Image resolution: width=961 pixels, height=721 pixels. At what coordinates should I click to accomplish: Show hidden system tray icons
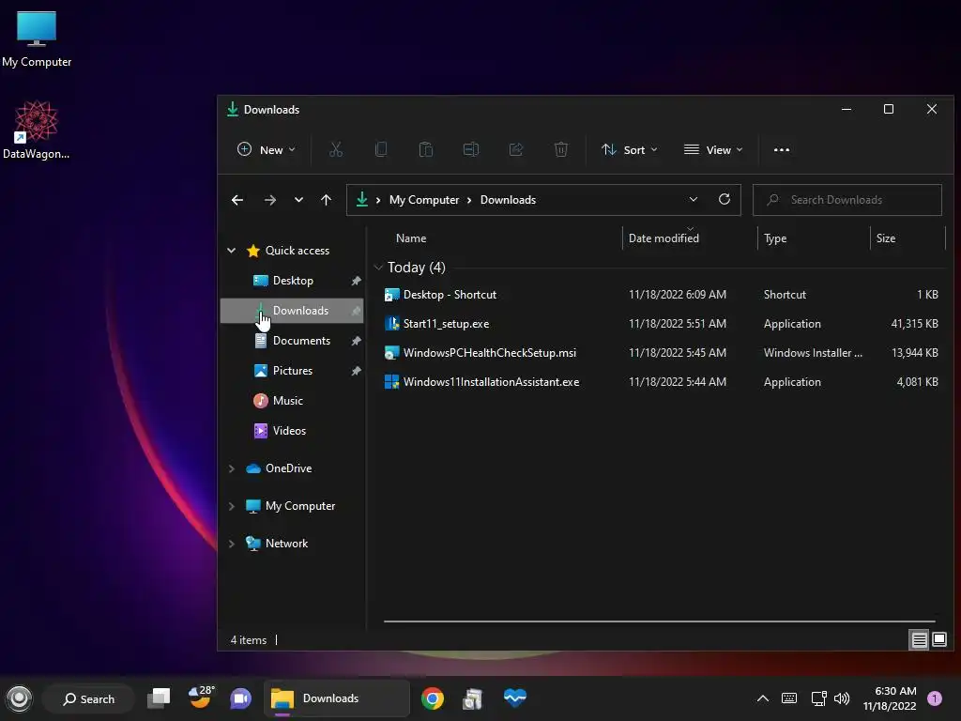click(x=762, y=698)
